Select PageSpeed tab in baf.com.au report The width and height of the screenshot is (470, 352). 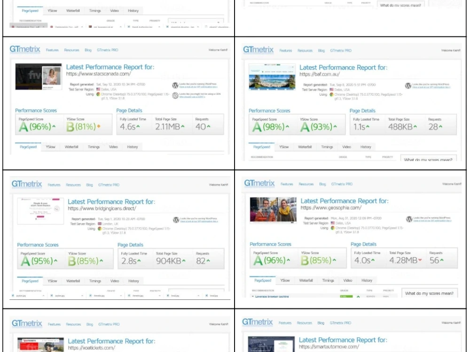coord(261,147)
